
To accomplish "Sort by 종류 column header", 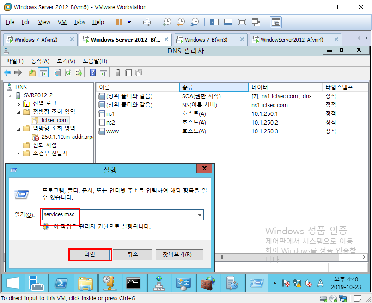I will tap(214, 87).
